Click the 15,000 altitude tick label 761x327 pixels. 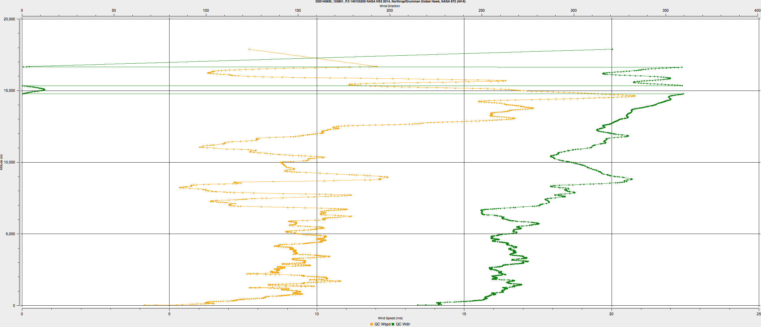9,91
